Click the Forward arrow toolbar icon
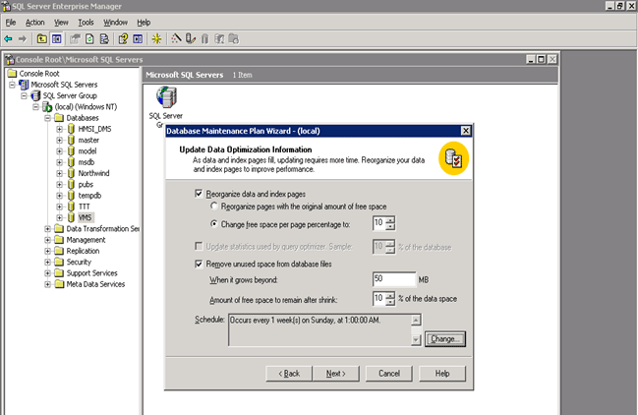Image resolution: width=638 pixels, height=415 pixels. pos(23,39)
